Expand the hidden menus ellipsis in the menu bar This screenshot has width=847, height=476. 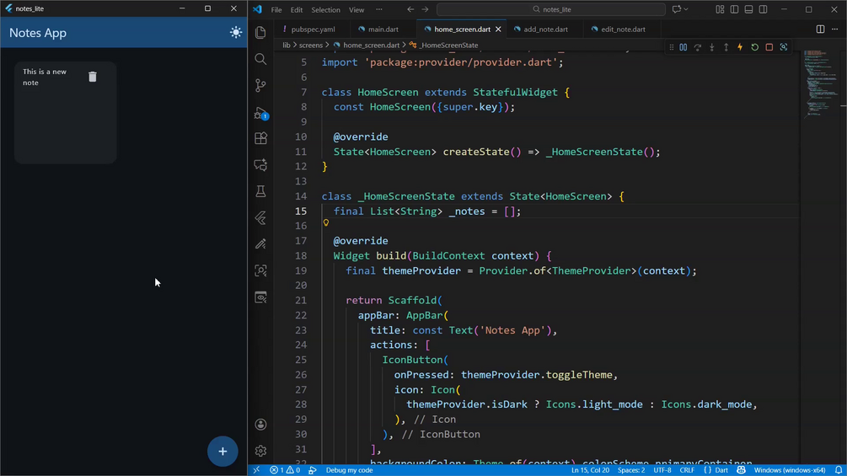coord(379,10)
